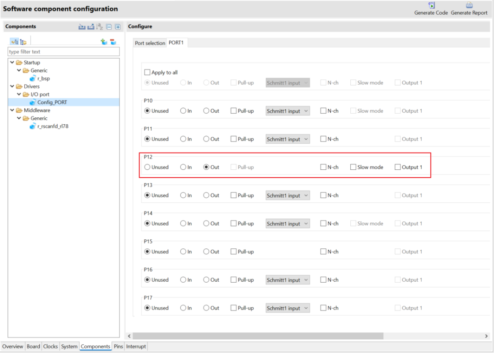Set pin P12 to In

click(183, 167)
